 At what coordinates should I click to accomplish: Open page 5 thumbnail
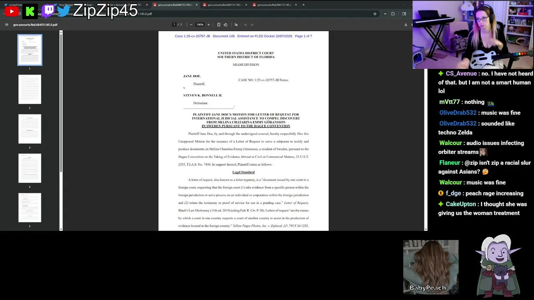click(30, 207)
